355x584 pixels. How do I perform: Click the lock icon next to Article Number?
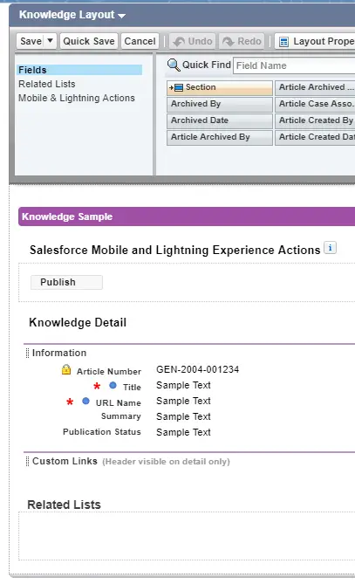click(66, 369)
